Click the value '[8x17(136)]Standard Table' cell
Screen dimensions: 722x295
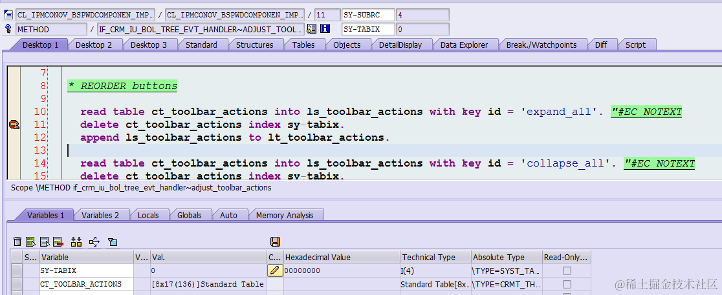click(x=208, y=285)
